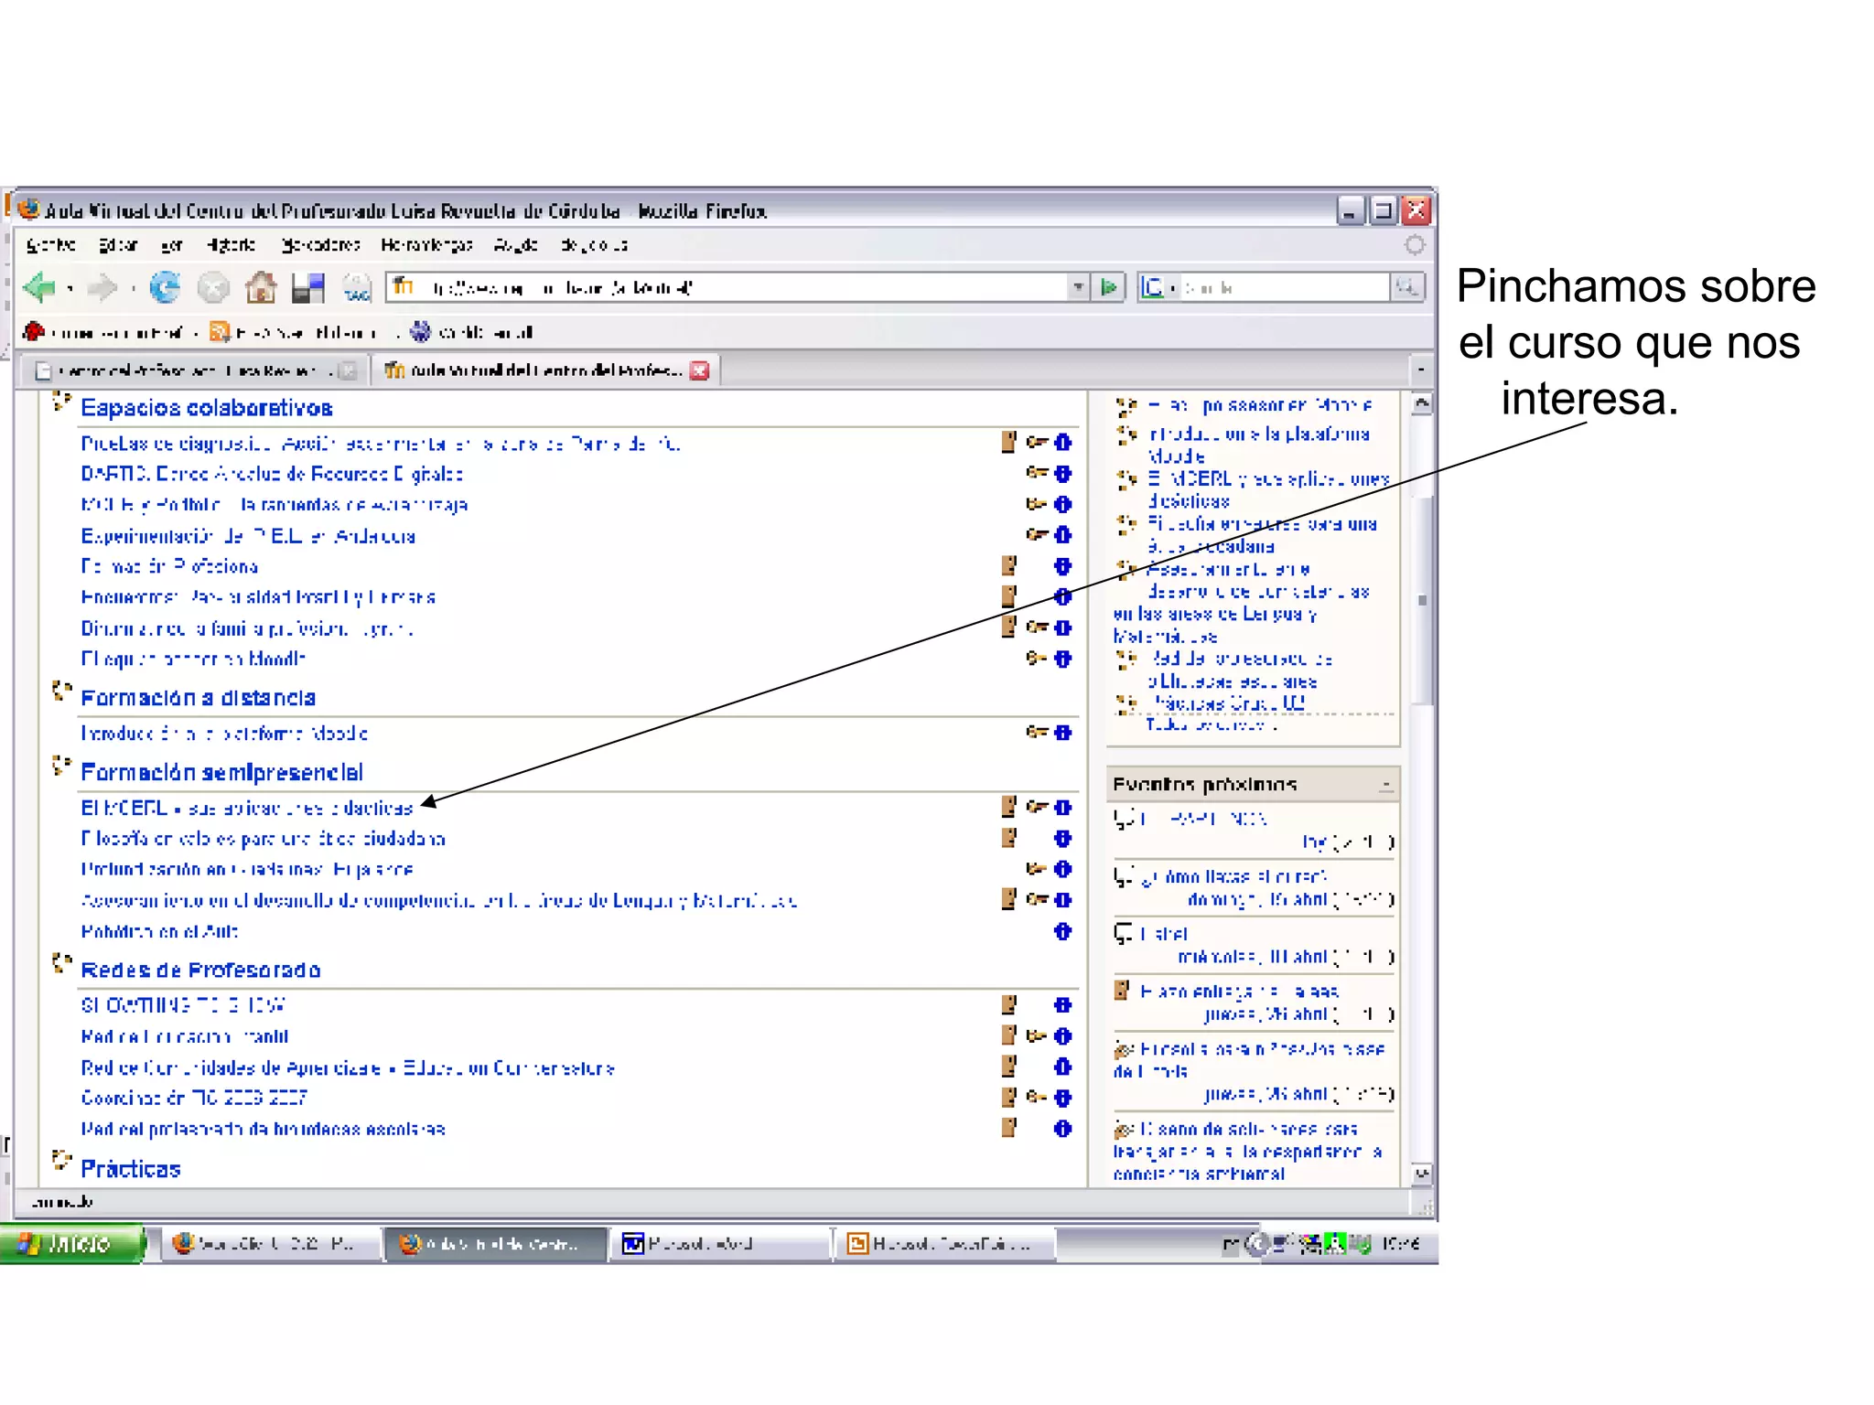This screenshot has width=1874, height=1405.
Task: Click the Reload page icon
Action: pyautogui.click(x=165, y=288)
